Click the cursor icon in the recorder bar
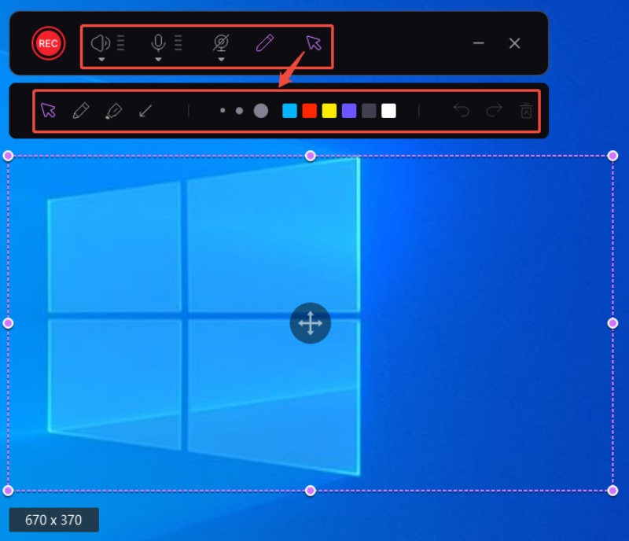Image resolution: width=629 pixels, height=541 pixels. click(x=314, y=42)
